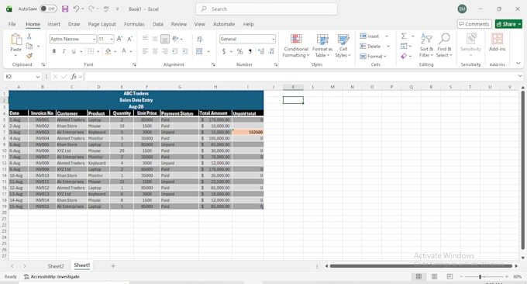Click the formula bar input

[301, 77]
